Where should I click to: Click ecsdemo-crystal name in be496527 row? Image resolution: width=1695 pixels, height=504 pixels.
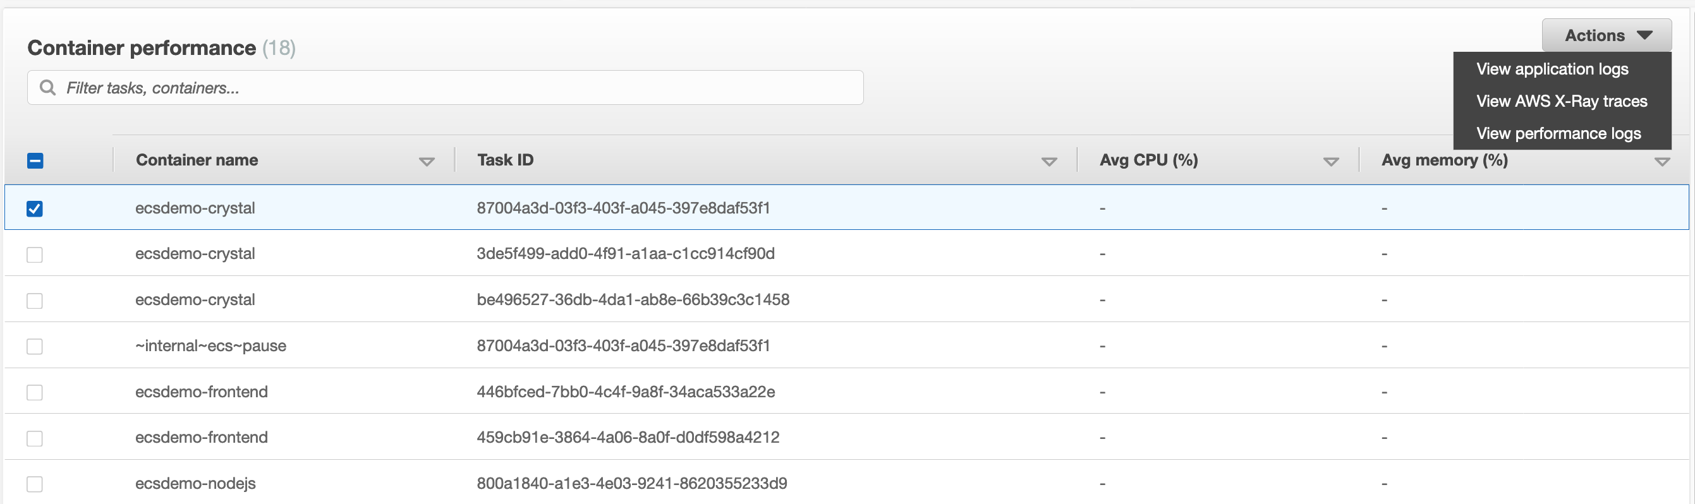point(195,299)
